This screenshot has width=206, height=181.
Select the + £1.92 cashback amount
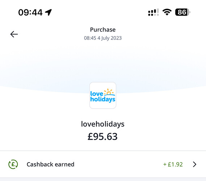tap(173, 164)
